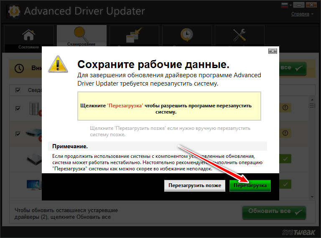Open the Справка help link
This screenshot has width=321, height=238.
[x=300, y=14]
